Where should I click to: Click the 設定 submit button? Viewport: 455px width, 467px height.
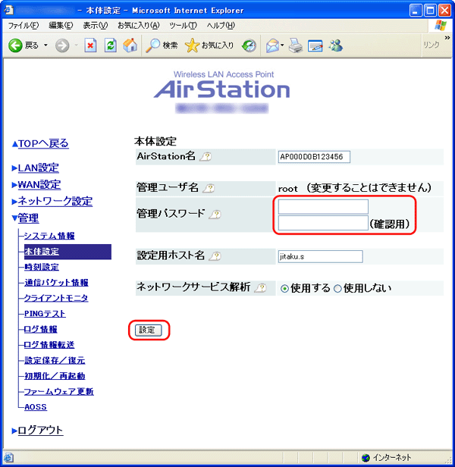[148, 330]
